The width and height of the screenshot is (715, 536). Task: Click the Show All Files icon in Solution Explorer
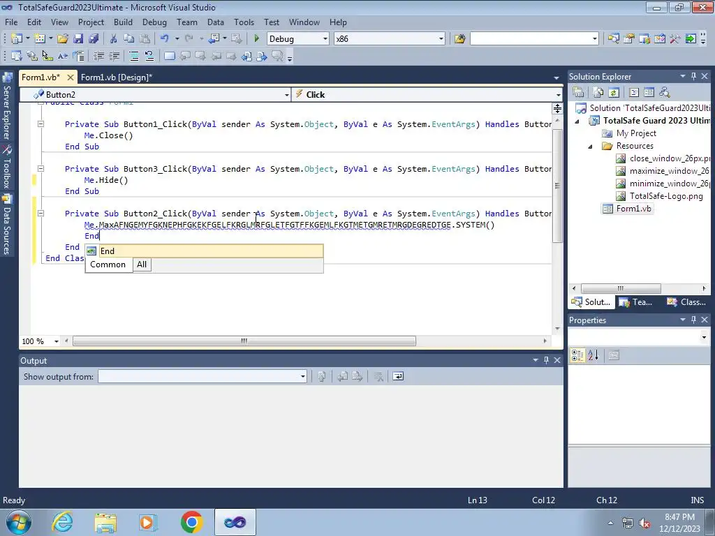pyautogui.click(x=598, y=93)
